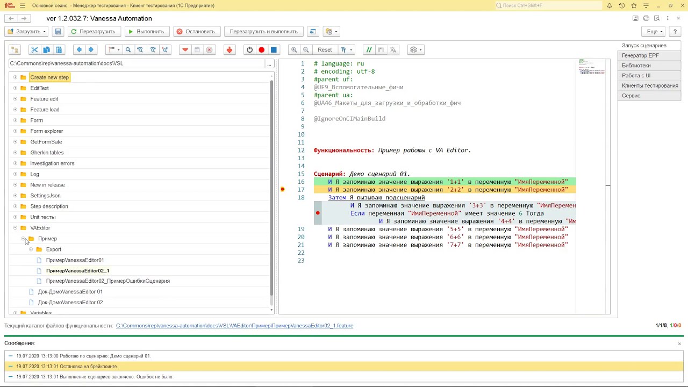
Task: Click the blue window-arrow icon after Перезагрузить и выполнить
Action: 313,32
